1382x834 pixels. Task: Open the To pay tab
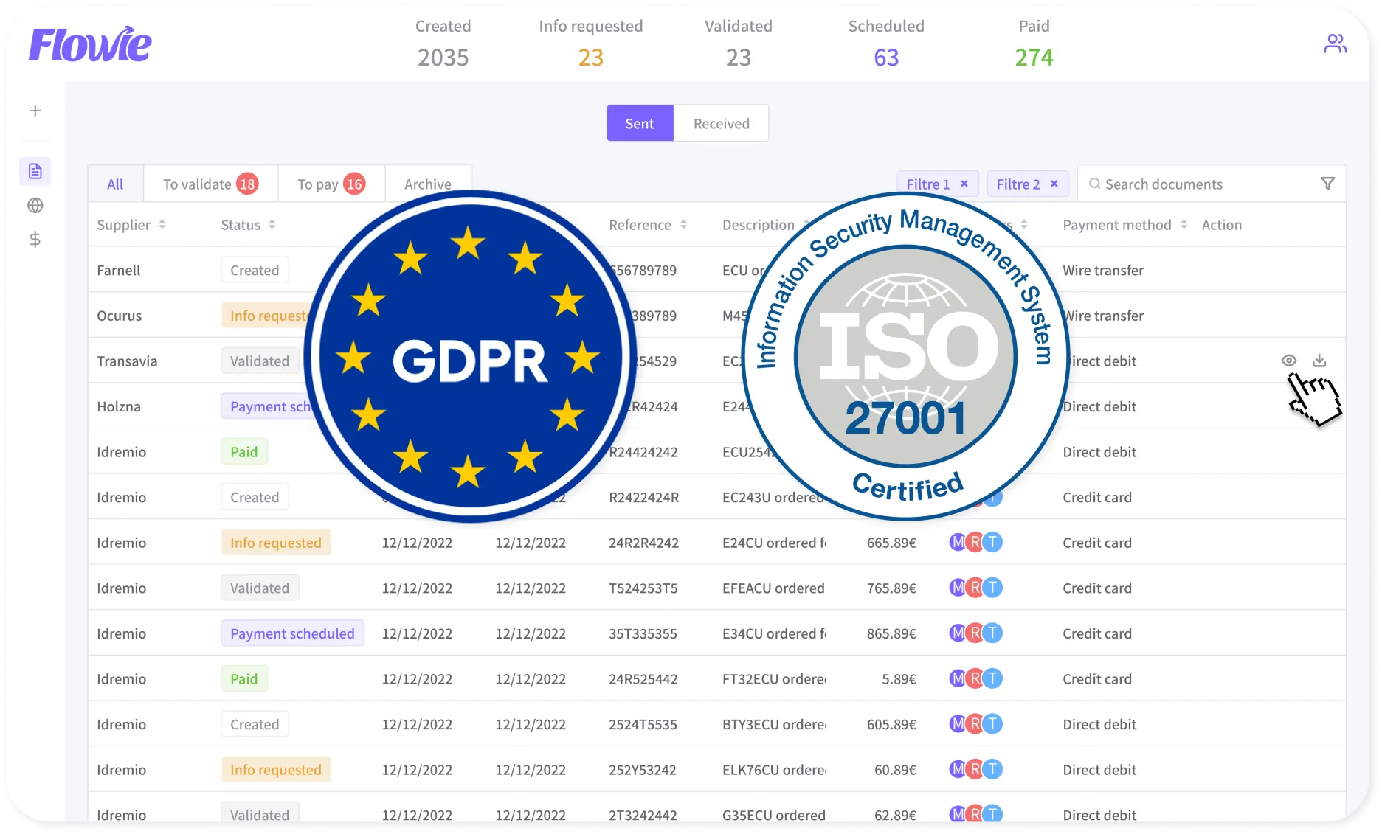point(331,184)
